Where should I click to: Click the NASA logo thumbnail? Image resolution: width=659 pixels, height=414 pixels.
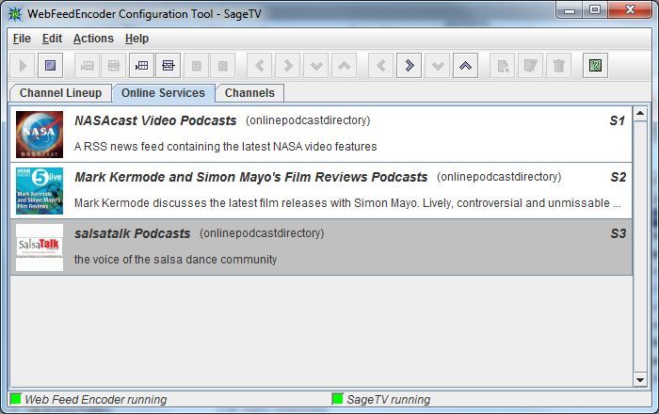pos(40,134)
